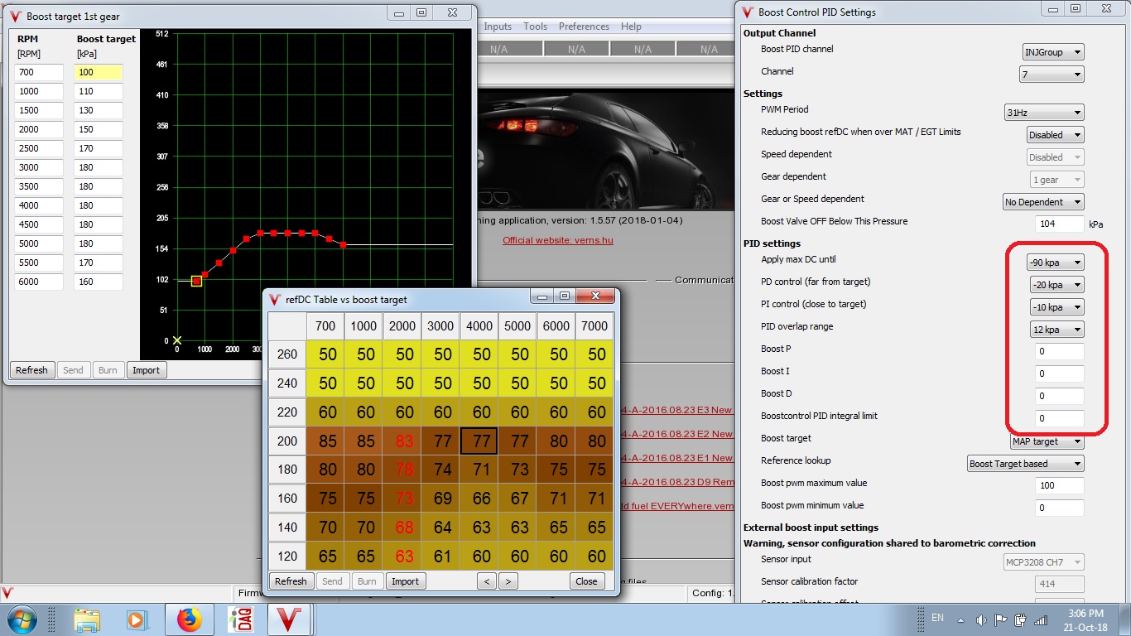The image size is (1131, 636).
Task: Open the Tools menu
Action: click(x=535, y=26)
